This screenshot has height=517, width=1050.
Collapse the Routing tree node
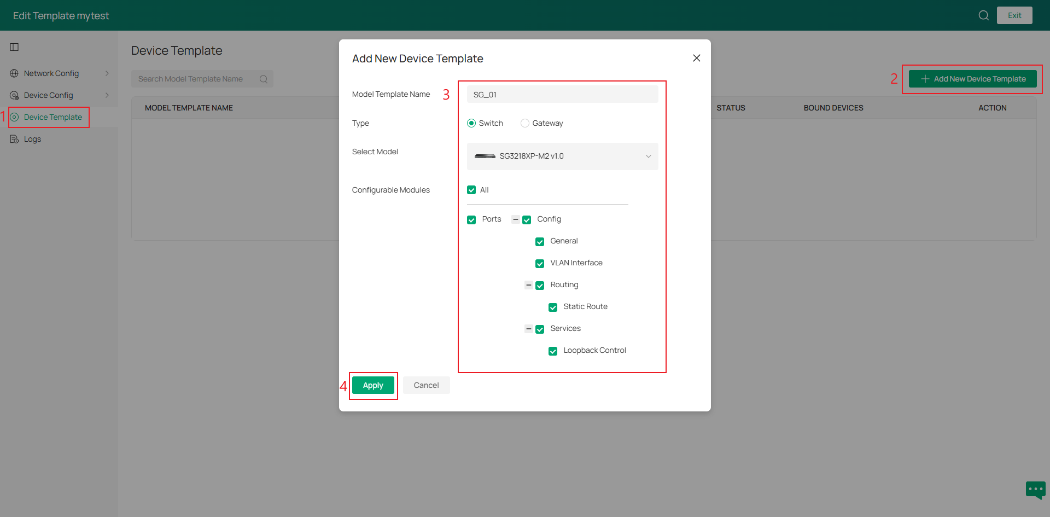coord(528,285)
